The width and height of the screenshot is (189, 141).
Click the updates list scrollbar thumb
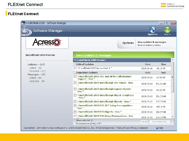(x=172, y=77)
